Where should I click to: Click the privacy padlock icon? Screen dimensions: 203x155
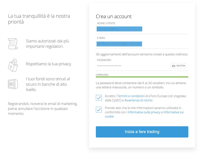(13, 65)
